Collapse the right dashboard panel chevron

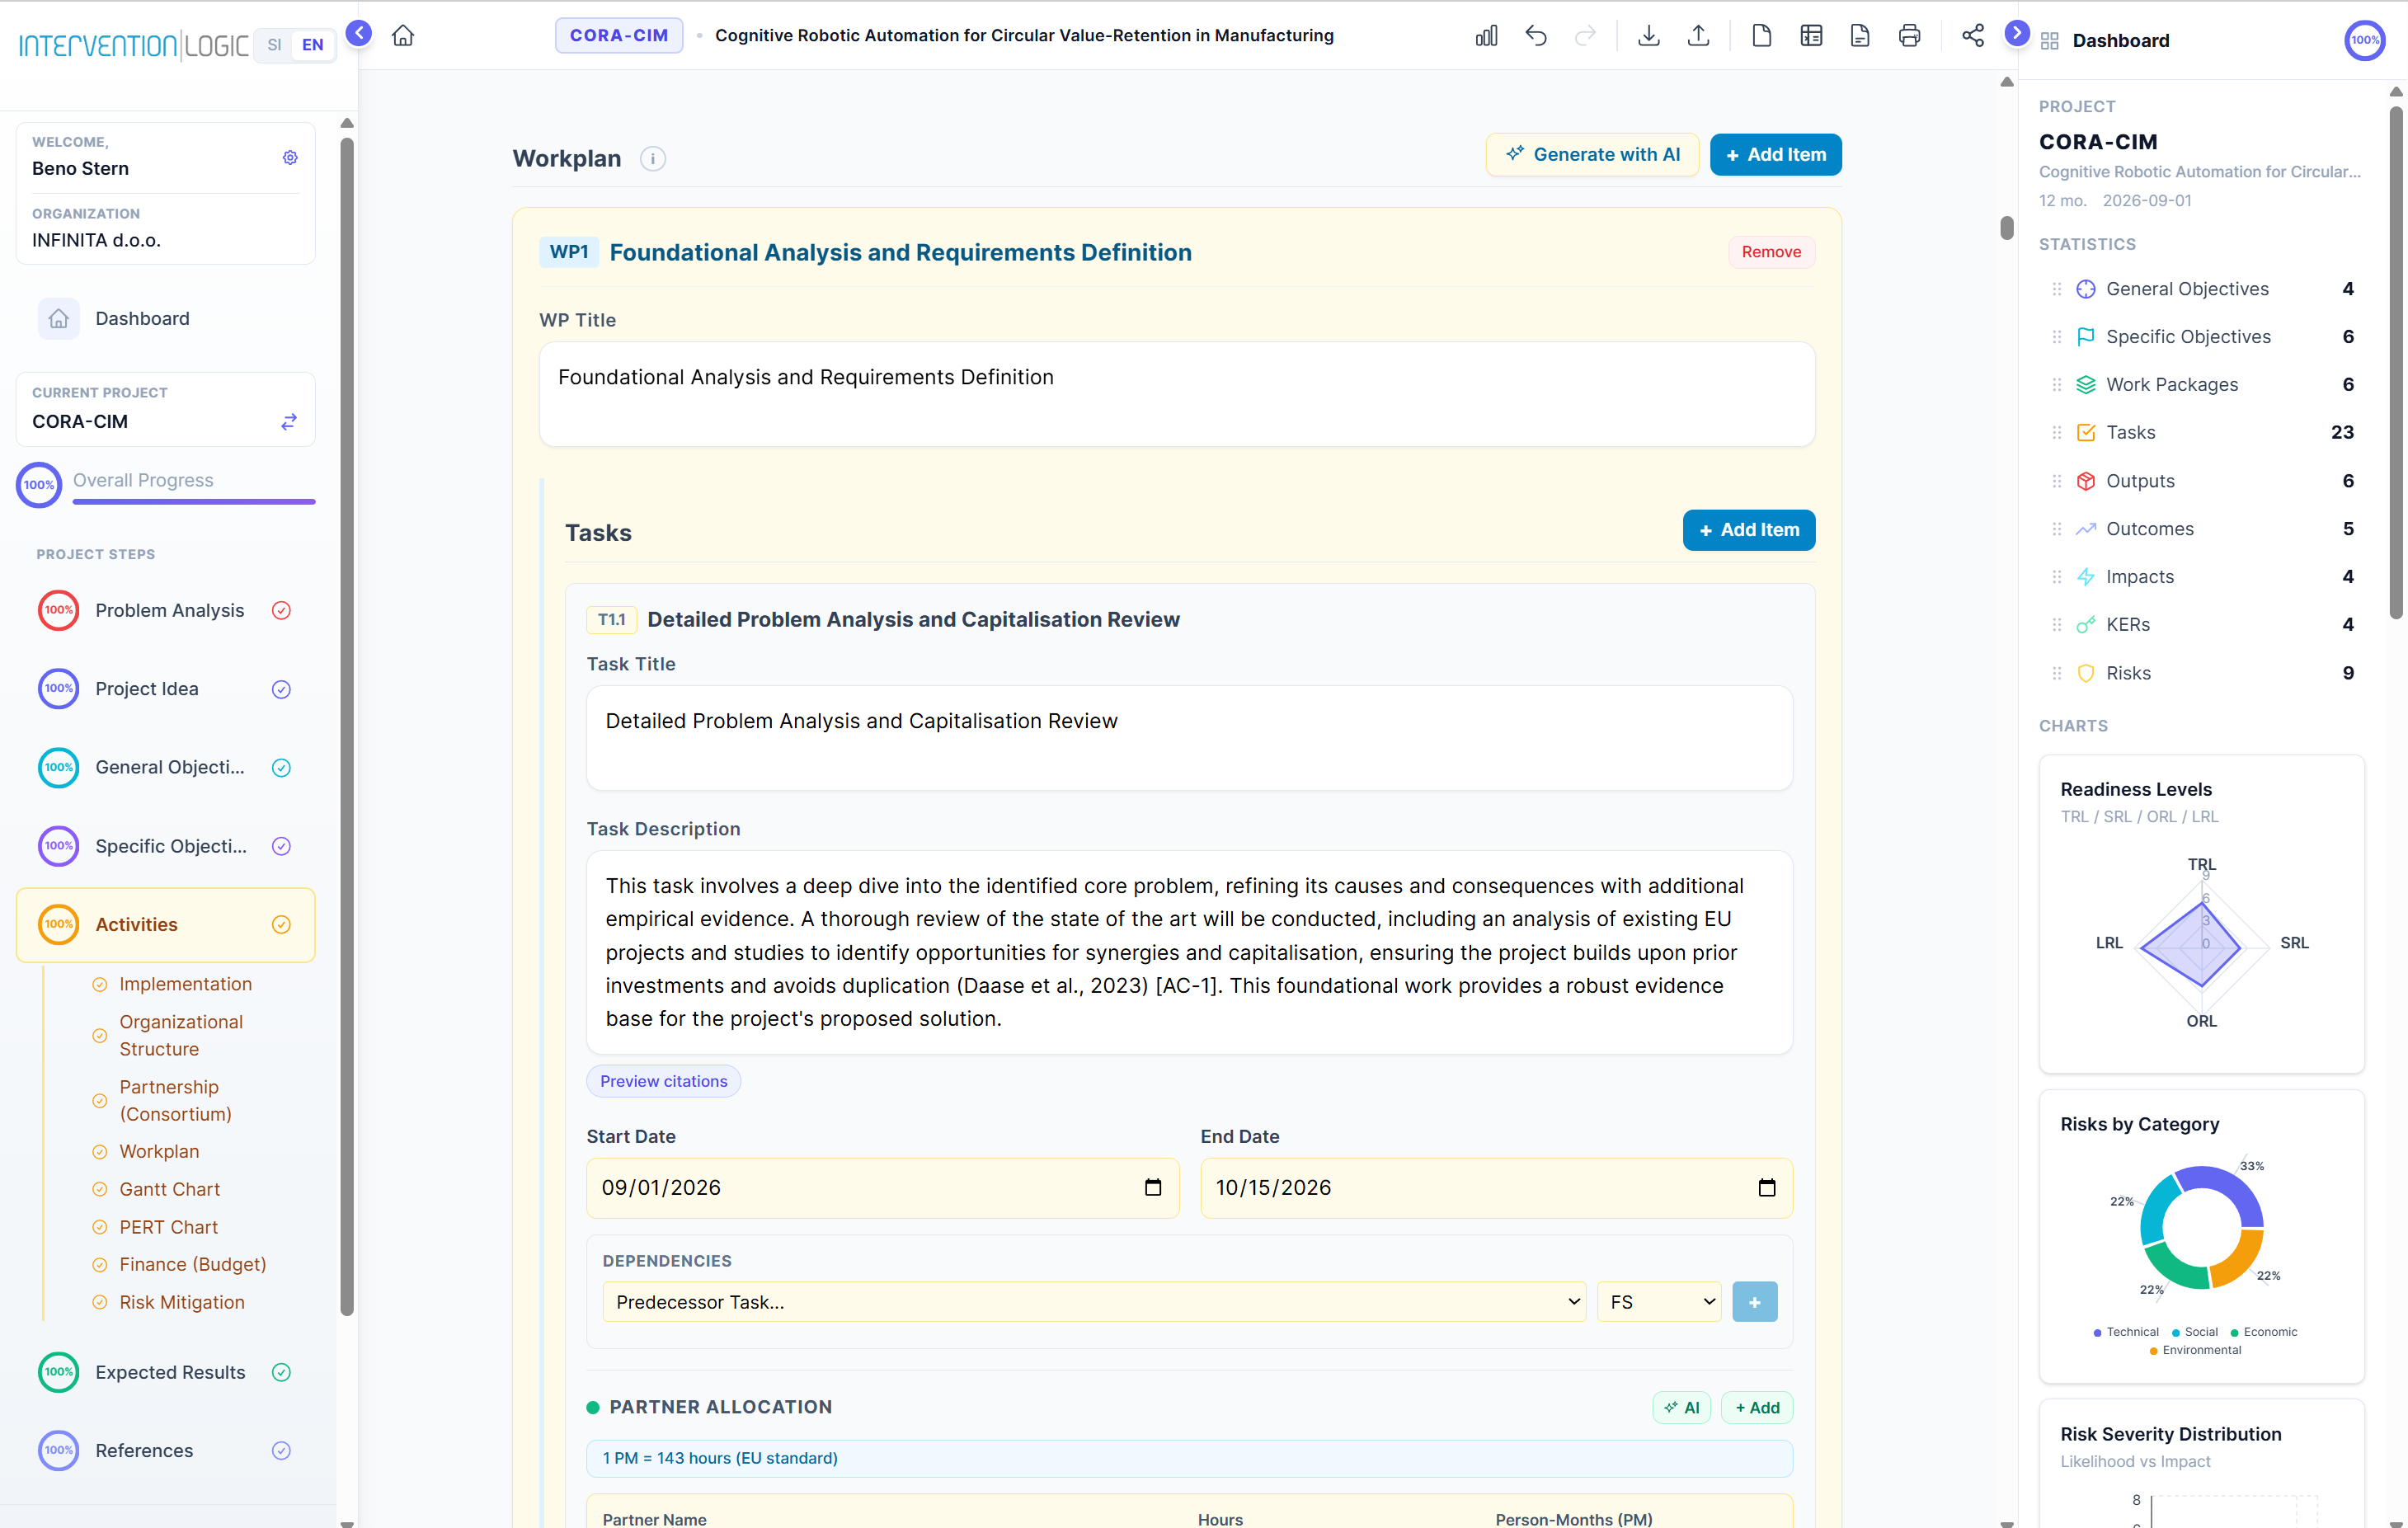2017,33
